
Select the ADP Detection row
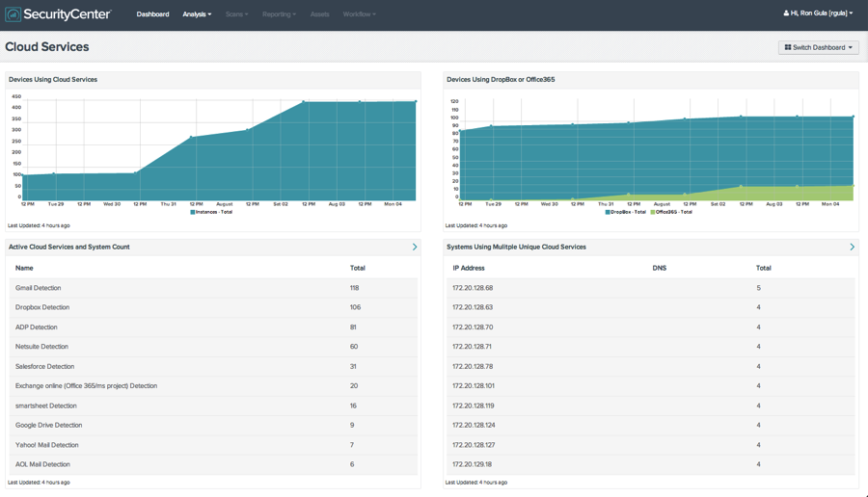[213, 327]
